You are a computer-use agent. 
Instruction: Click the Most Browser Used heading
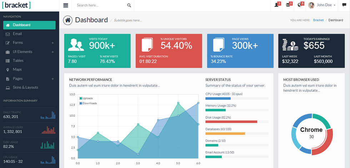tap(301, 80)
